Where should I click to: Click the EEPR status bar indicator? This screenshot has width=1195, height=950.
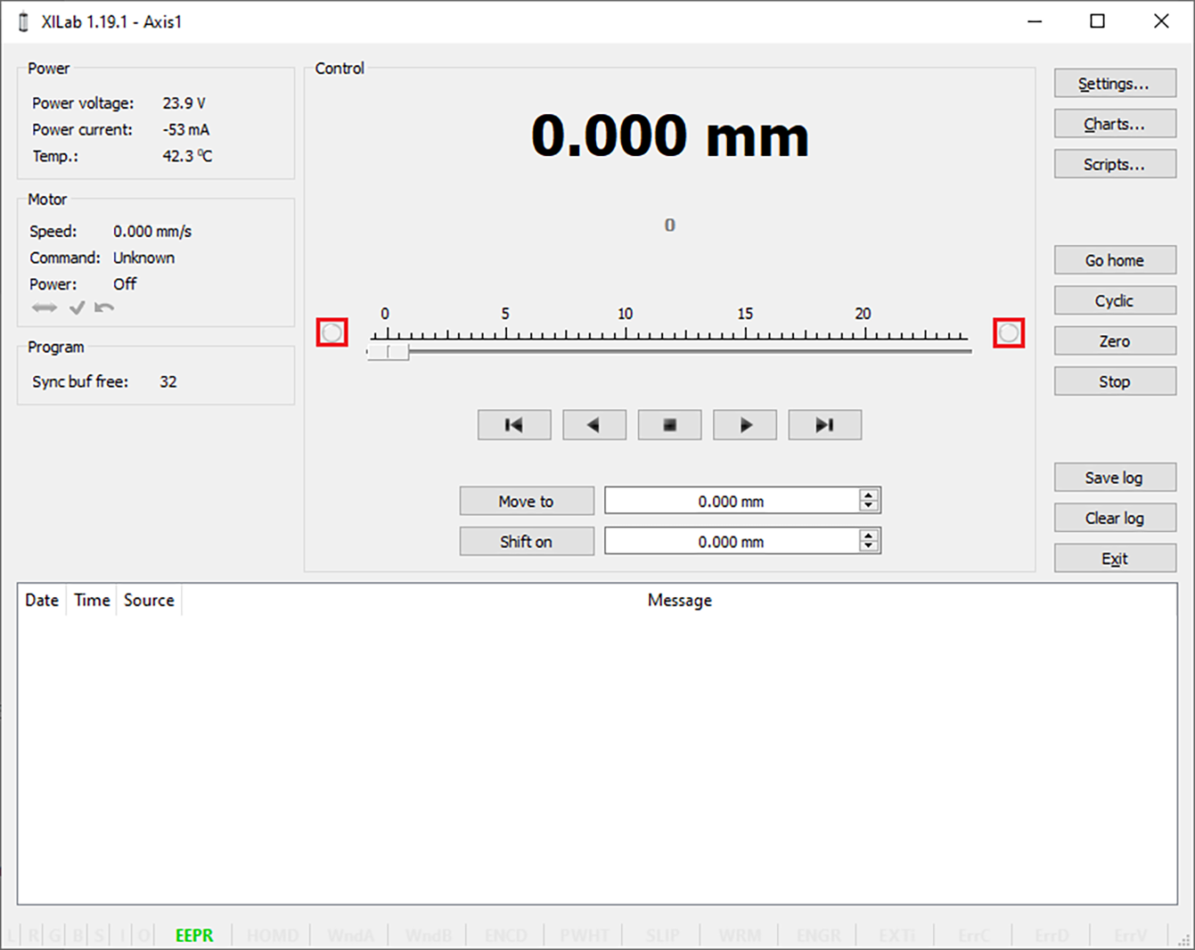(x=193, y=935)
